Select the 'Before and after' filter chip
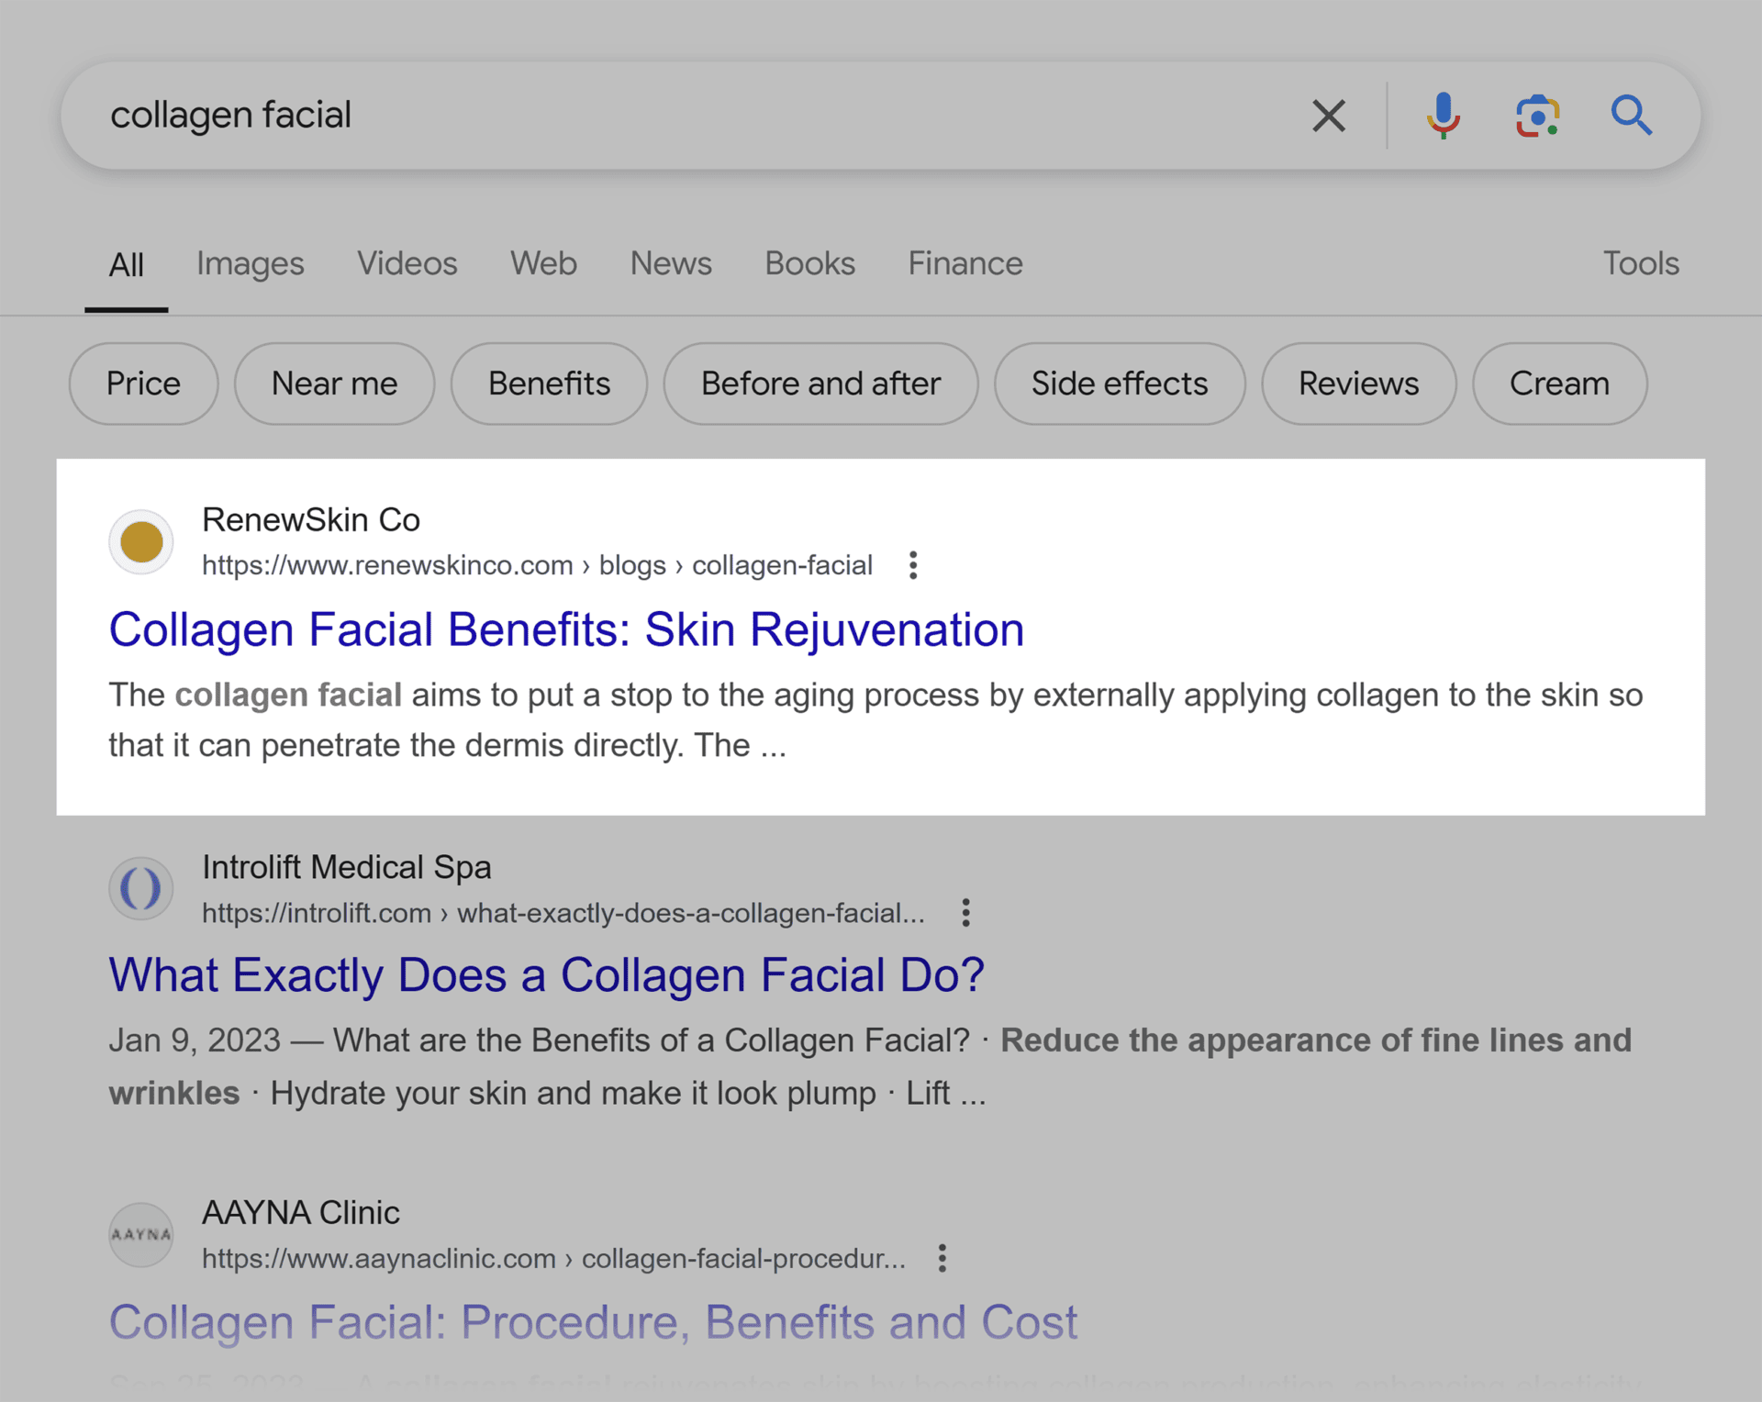1762x1402 pixels. coord(821,384)
